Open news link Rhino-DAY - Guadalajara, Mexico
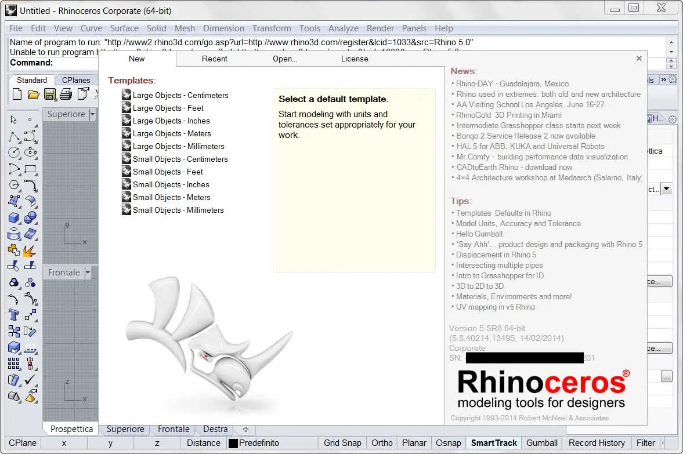Image resolution: width=683 pixels, height=454 pixels. (x=512, y=83)
